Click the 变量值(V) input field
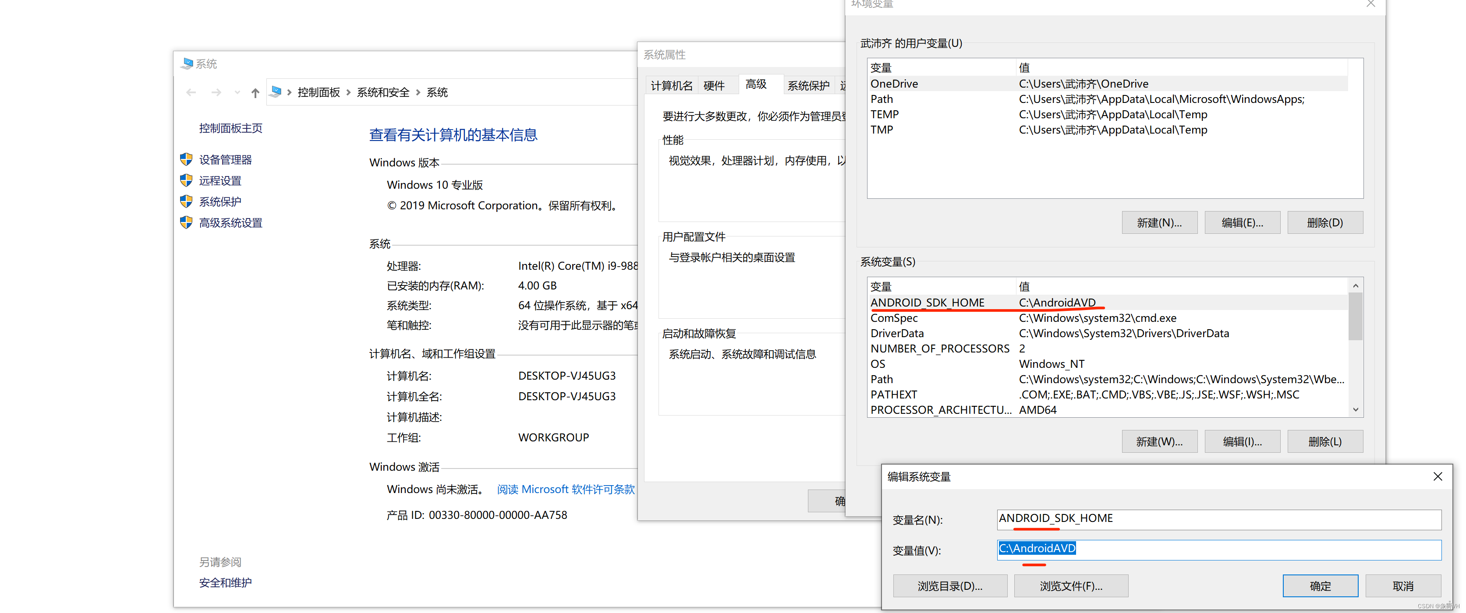Image resolution: width=1466 pixels, height=613 pixels. click(x=1219, y=550)
